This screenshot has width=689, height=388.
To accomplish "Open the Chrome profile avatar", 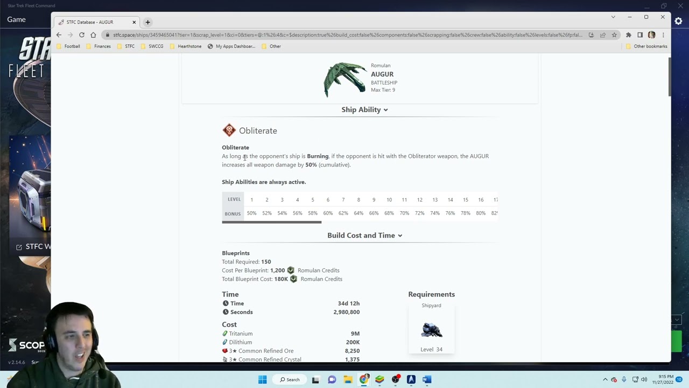I will (x=651, y=35).
